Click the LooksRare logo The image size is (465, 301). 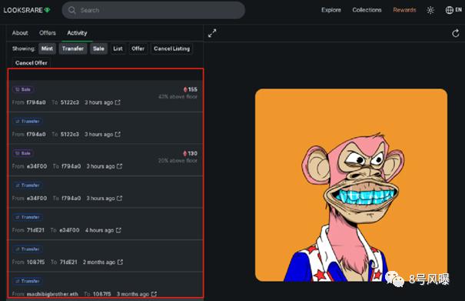(27, 10)
